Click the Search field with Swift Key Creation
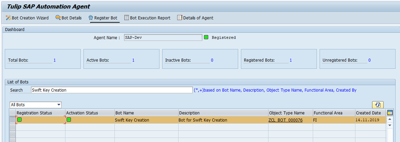 (x=112, y=90)
